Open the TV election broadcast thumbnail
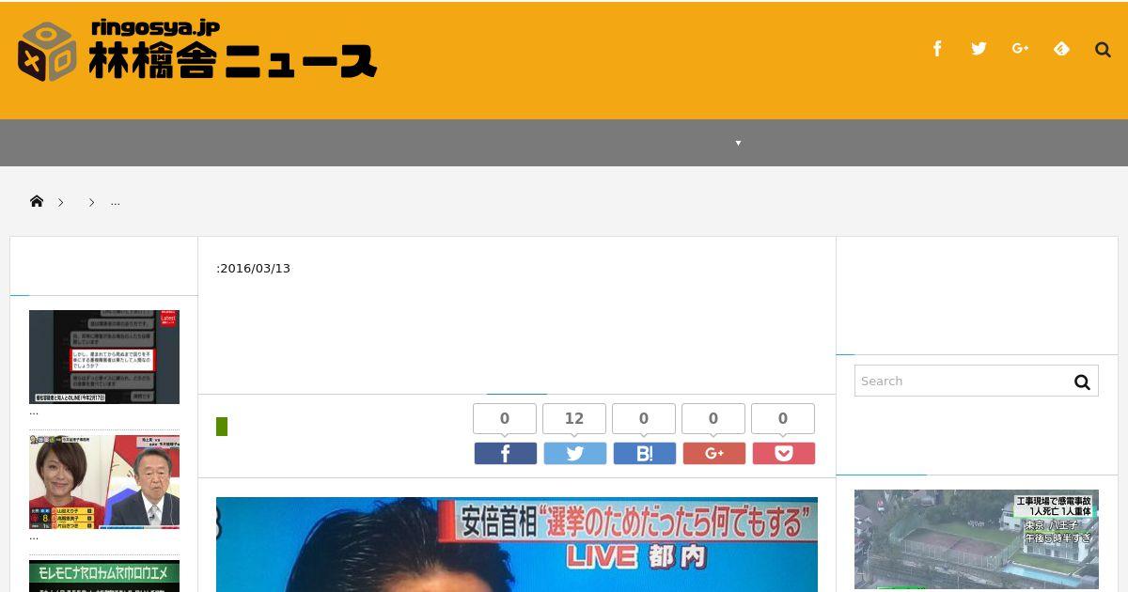The width and height of the screenshot is (1128, 592). tap(104, 482)
